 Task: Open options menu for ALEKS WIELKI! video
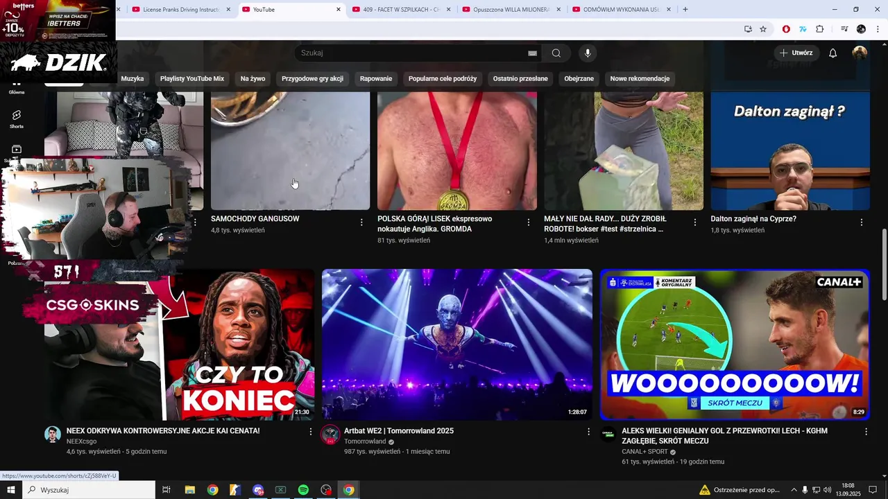click(x=866, y=432)
